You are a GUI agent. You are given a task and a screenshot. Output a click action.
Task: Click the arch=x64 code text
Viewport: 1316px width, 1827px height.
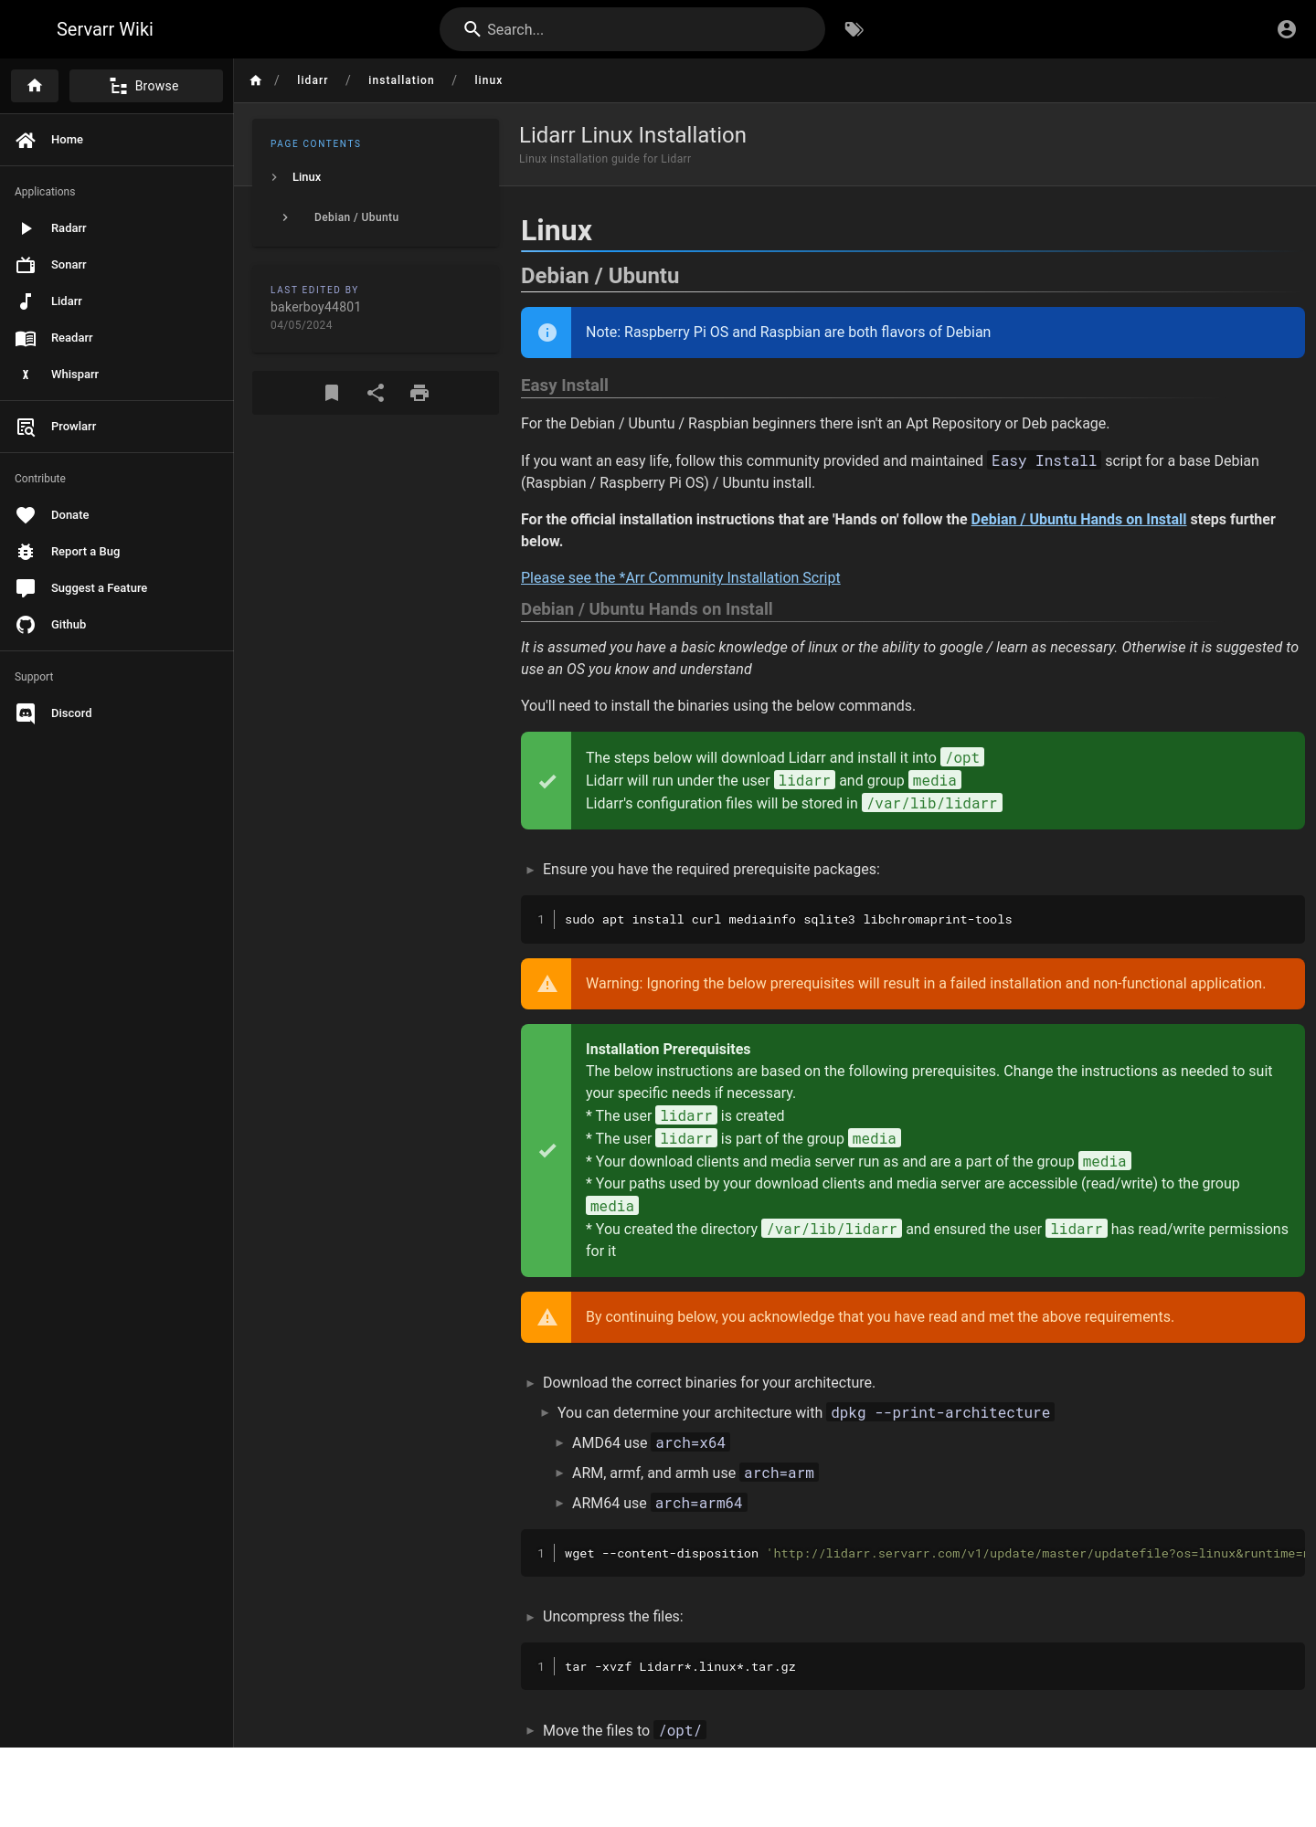pyautogui.click(x=691, y=1442)
